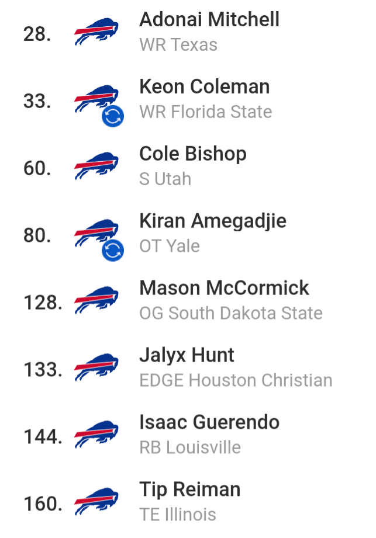Click the OG South Dakota State subtitle
This screenshot has height=538, width=376.
click(x=231, y=313)
